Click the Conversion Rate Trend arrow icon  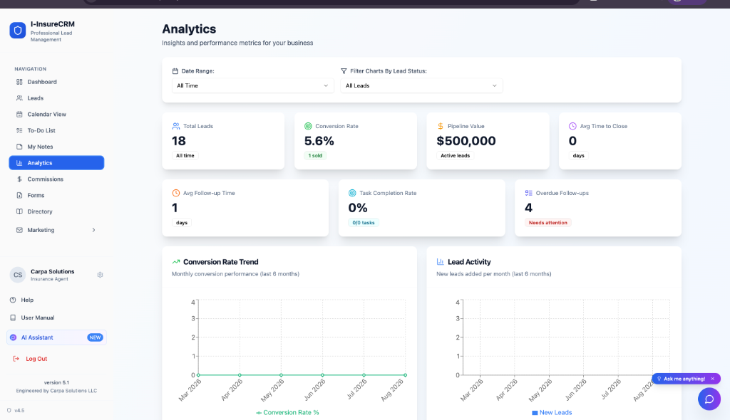[x=176, y=262]
